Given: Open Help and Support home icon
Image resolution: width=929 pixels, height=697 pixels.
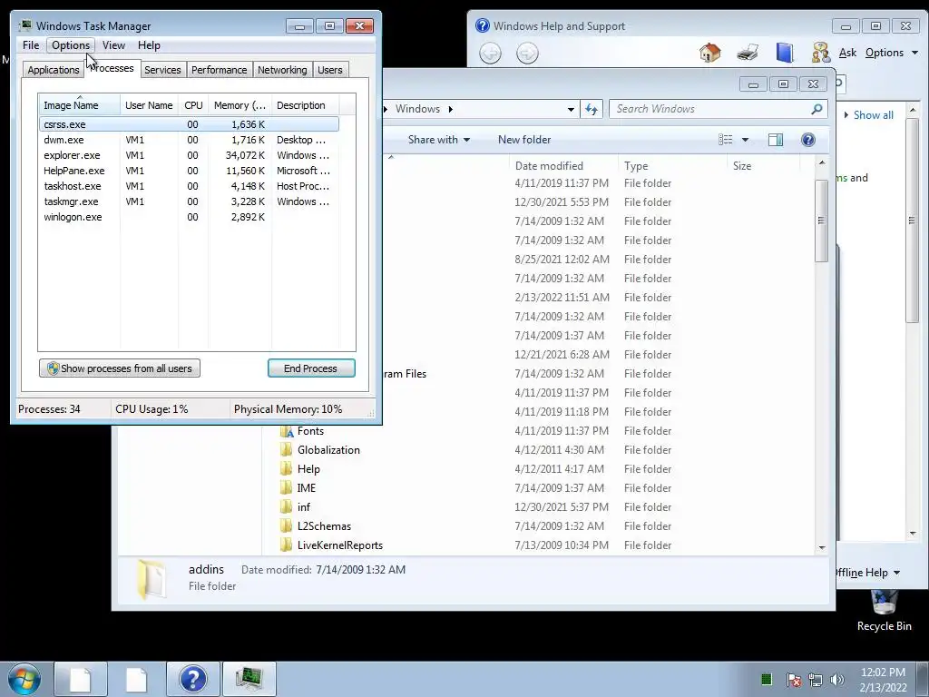Looking at the screenshot, I should [709, 53].
